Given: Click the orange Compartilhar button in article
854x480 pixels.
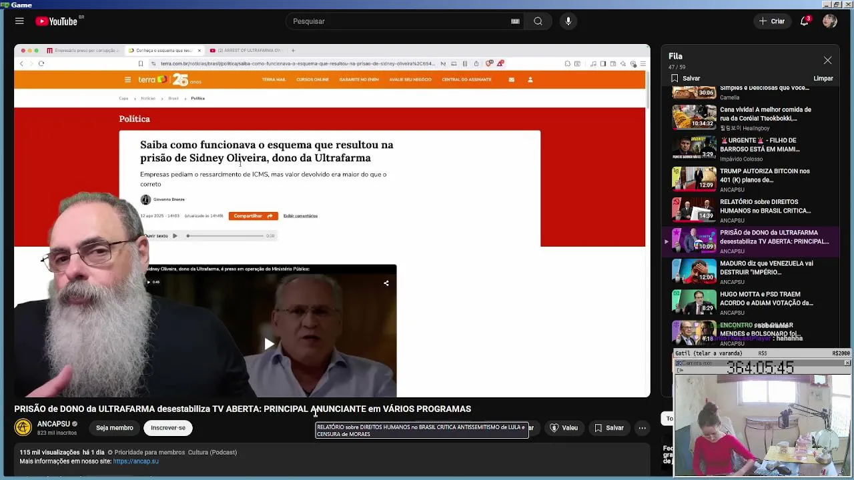Looking at the screenshot, I should click(254, 216).
